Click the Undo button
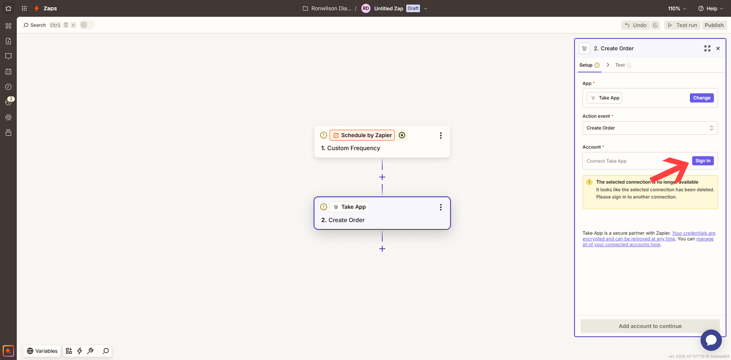The image size is (731, 360). 636,25
